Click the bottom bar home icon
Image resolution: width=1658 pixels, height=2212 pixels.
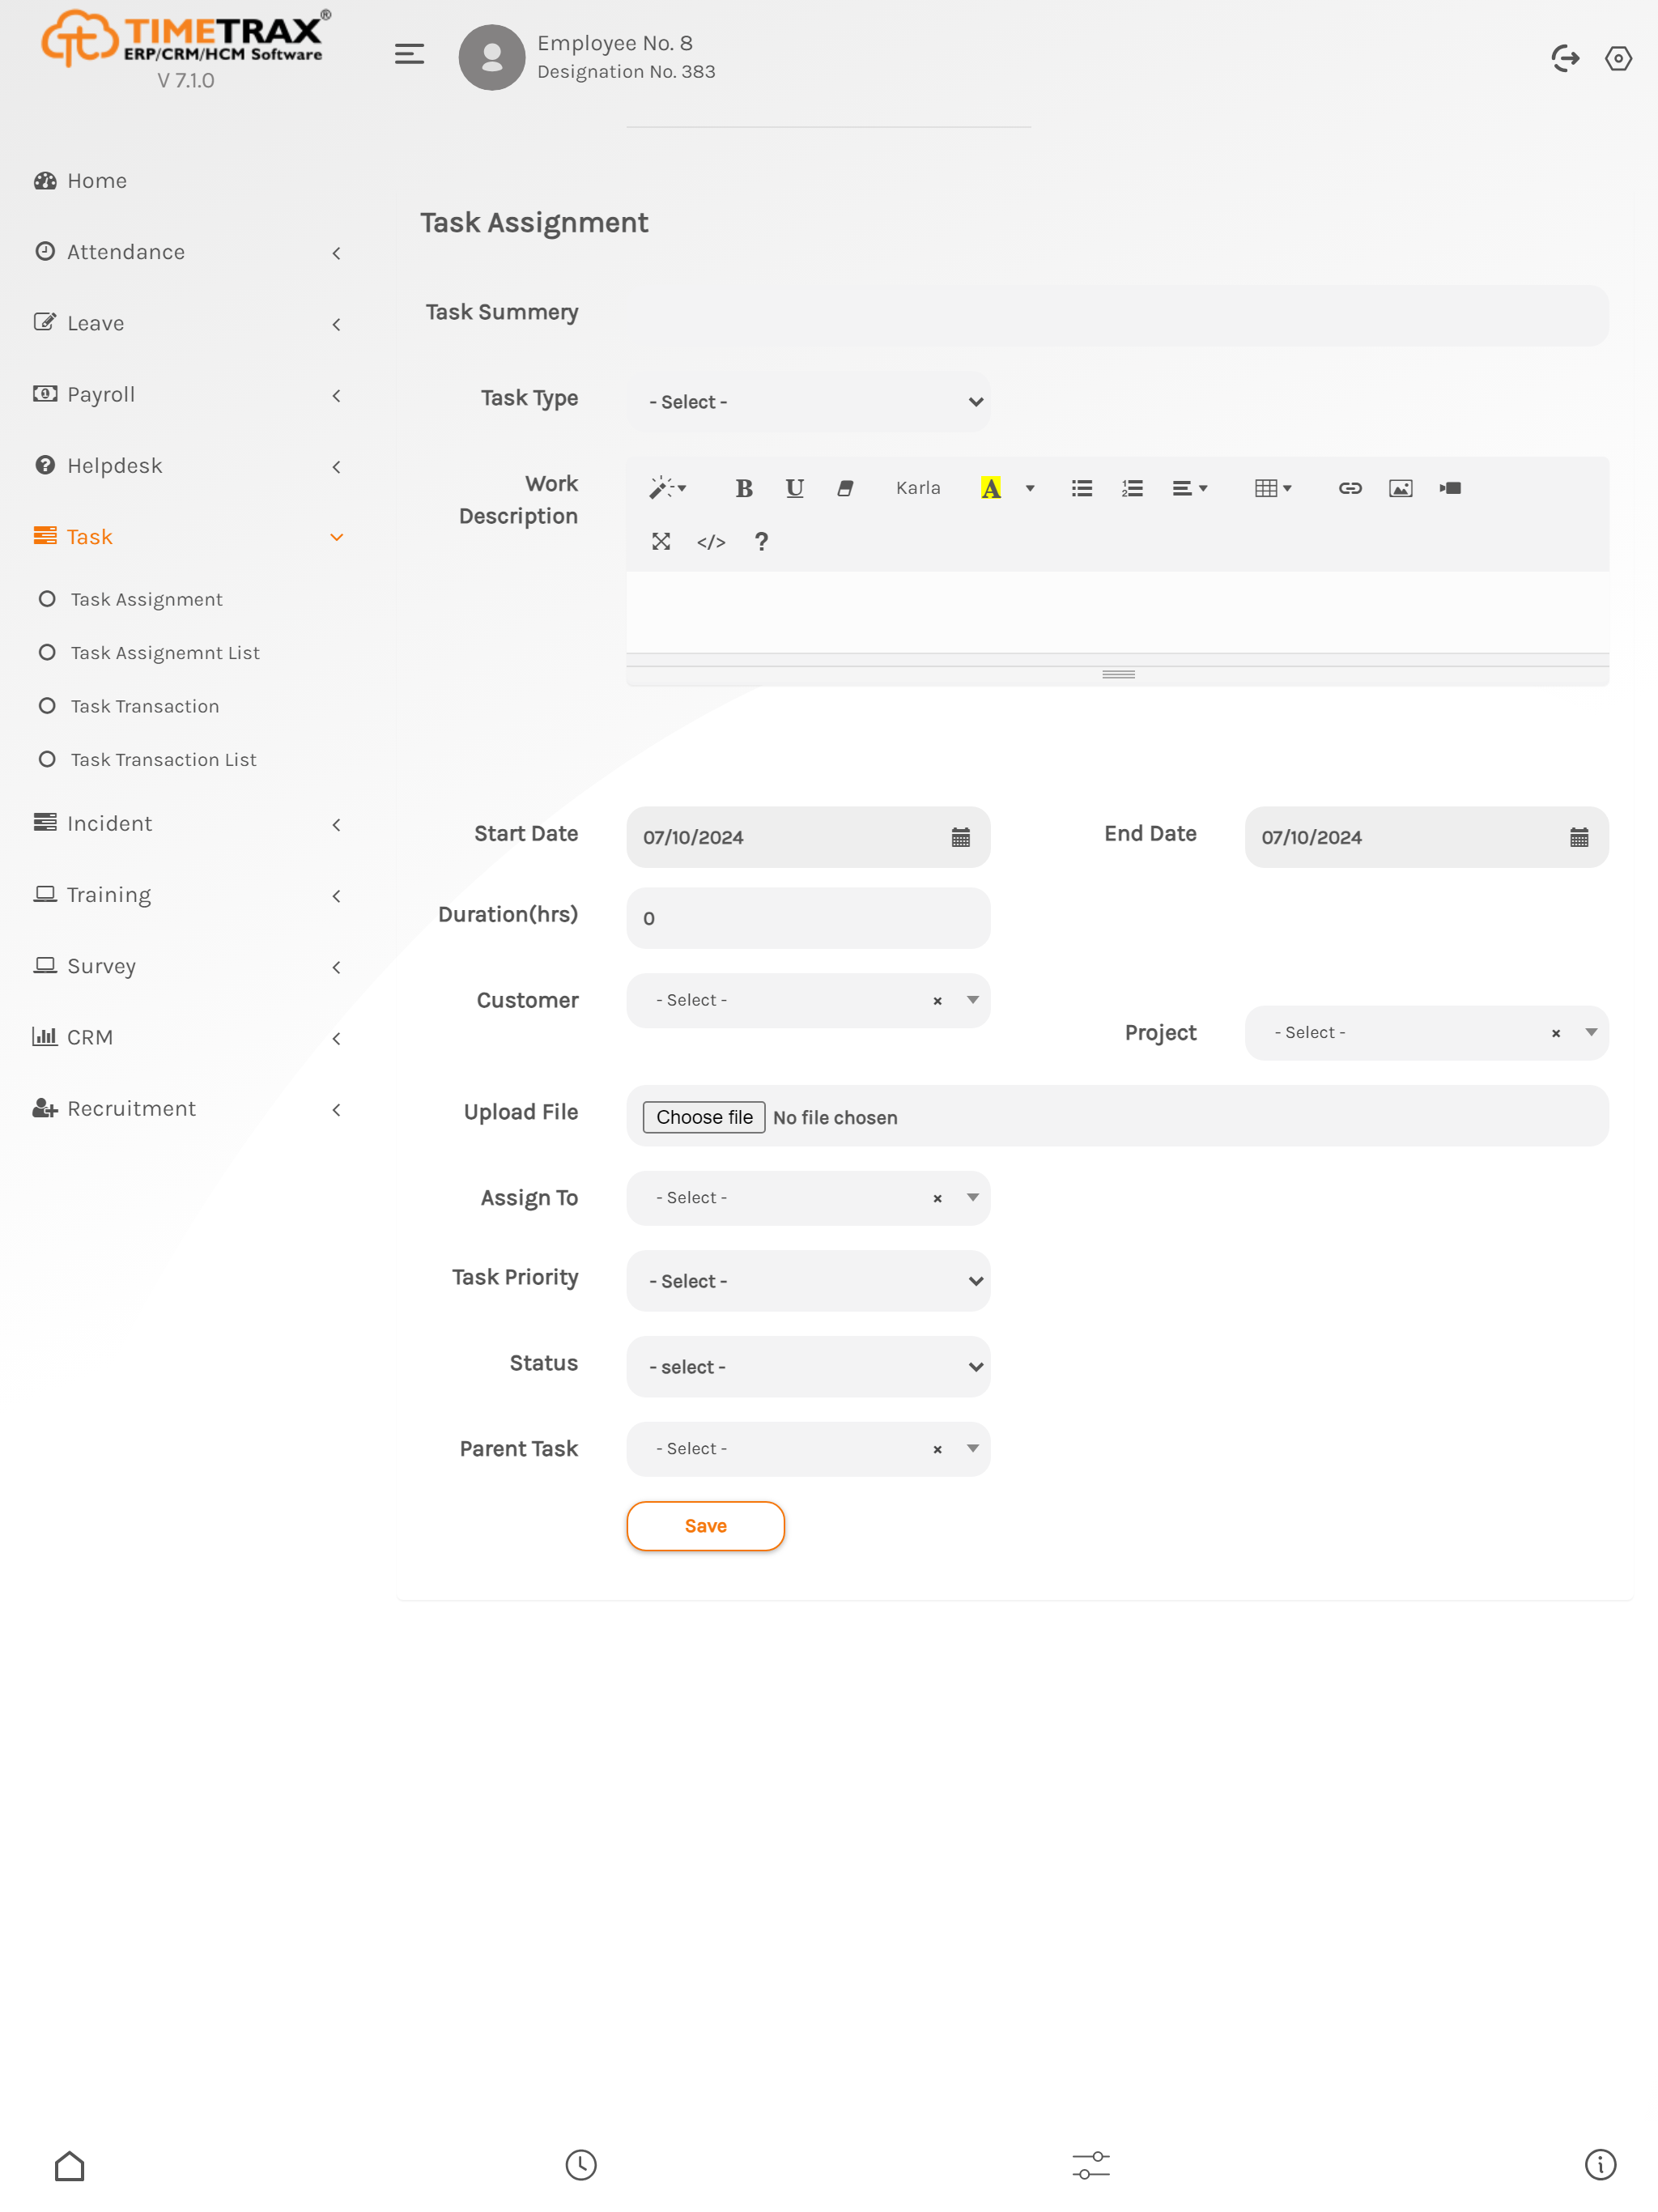(69, 2165)
